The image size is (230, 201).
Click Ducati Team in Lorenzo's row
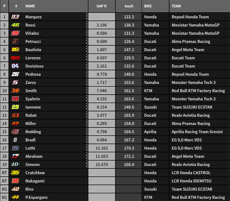[183, 58]
